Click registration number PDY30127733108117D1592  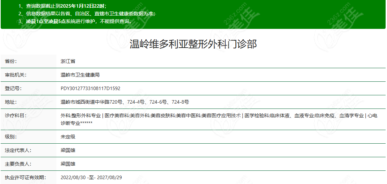click(90, 88)
